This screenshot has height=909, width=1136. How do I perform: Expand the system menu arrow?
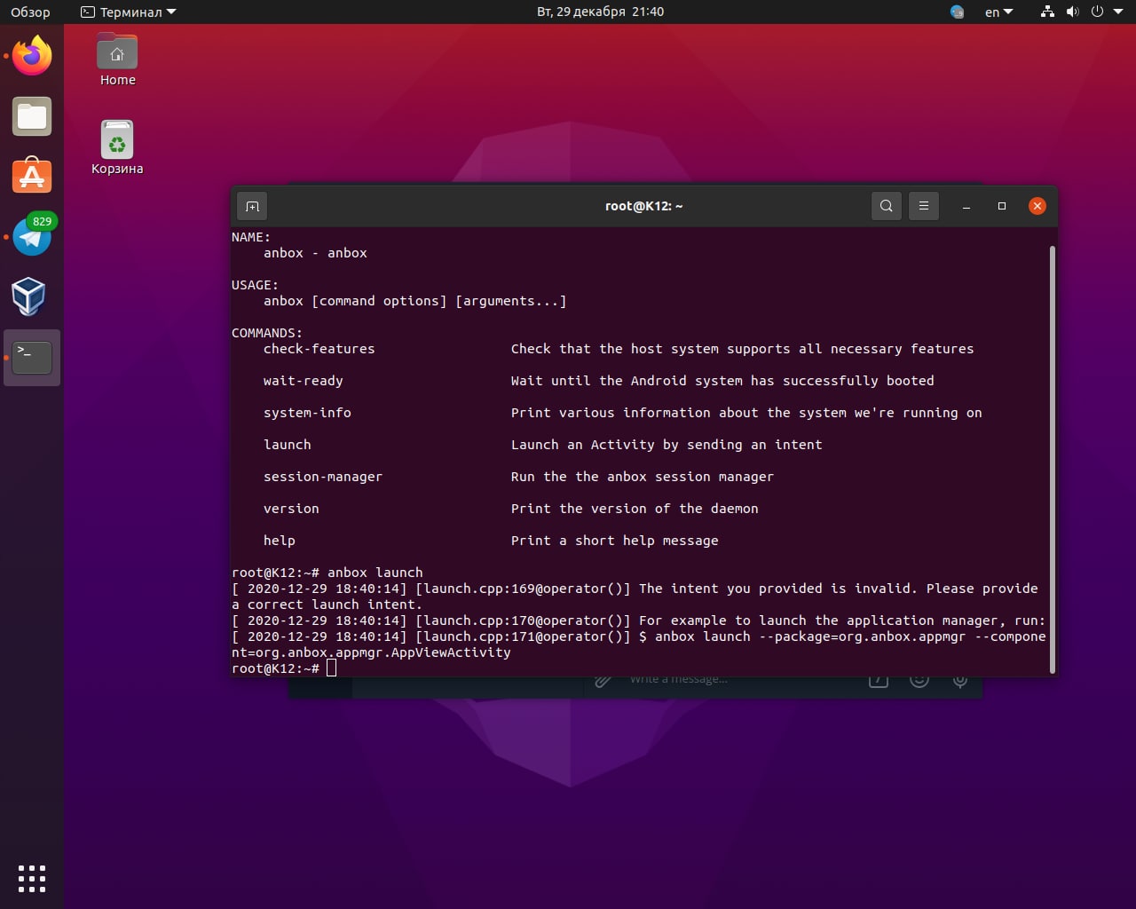point(1118,12)
